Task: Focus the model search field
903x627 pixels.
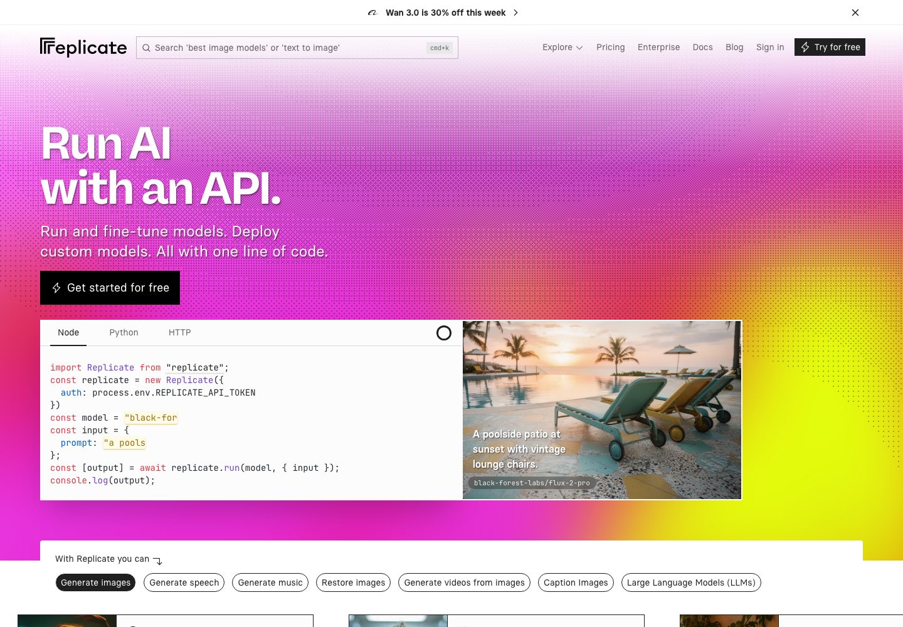Action: point(297,48)
